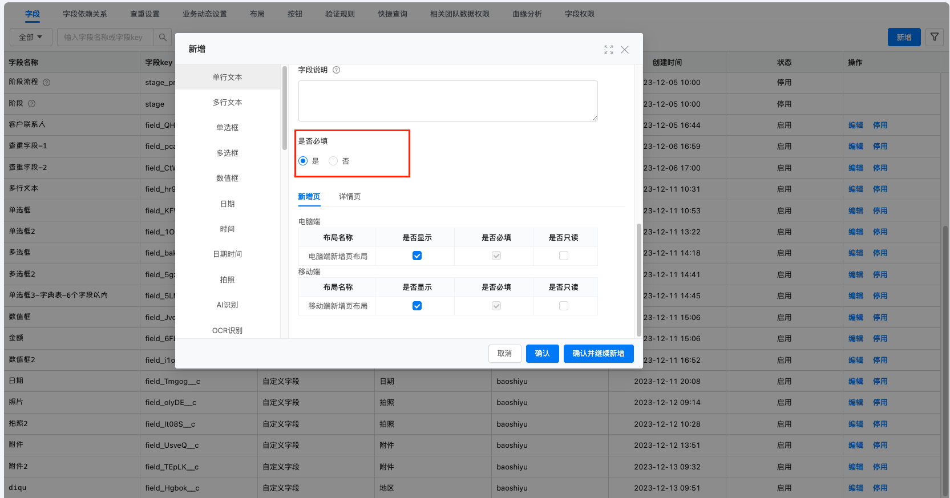
Task: Click 编辑 for 附件2 row
Action: click(856, 467)
